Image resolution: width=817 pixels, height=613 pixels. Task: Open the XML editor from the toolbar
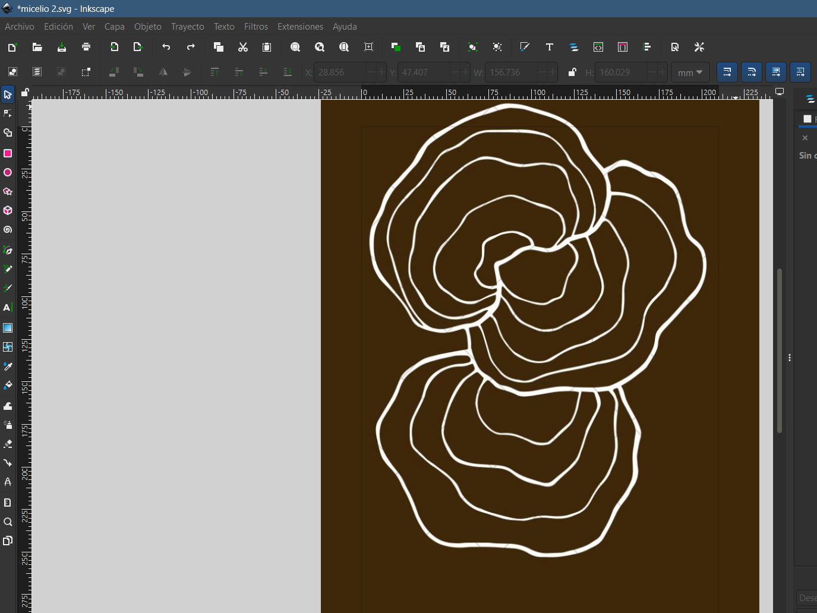[598, 47]
